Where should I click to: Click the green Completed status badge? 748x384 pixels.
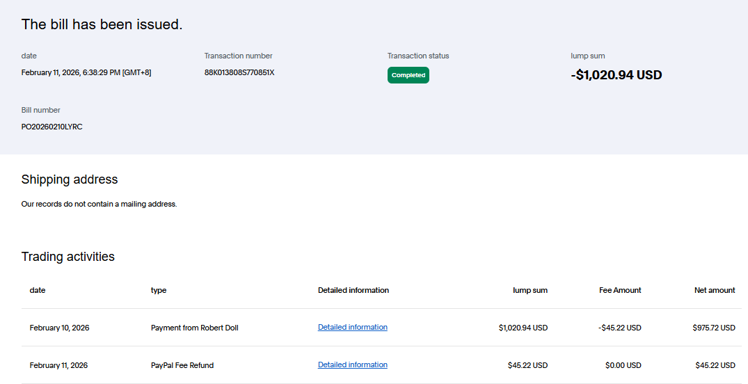pos(408,75)
